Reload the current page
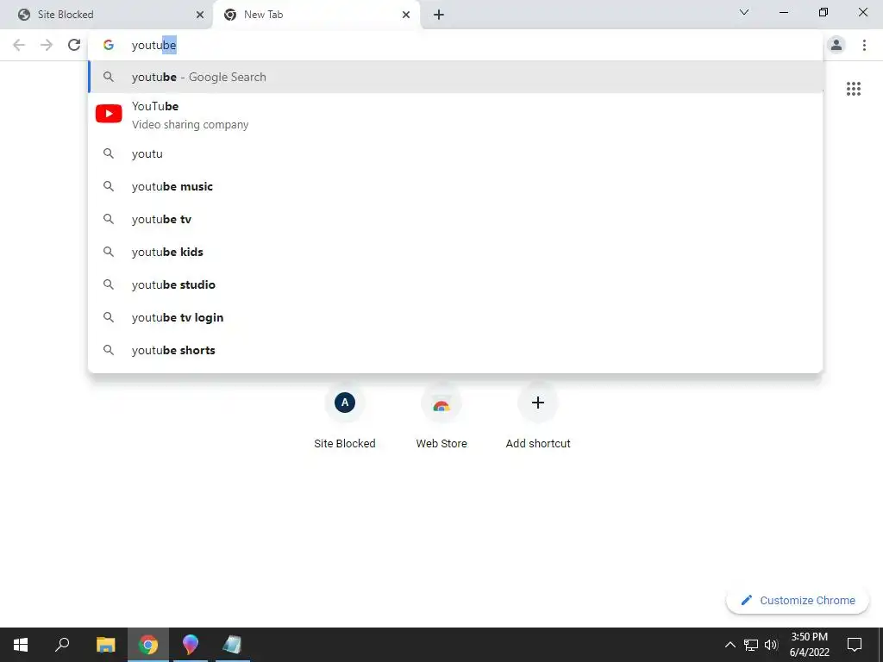The width and height of the screenshot is (883, 662). click(x=74, y=45)
